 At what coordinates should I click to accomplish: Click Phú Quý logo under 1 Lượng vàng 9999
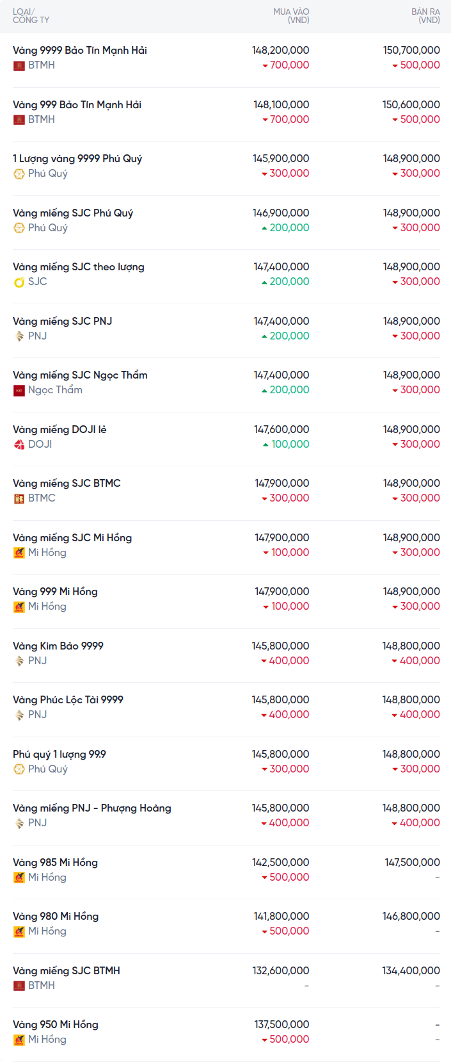19,174
